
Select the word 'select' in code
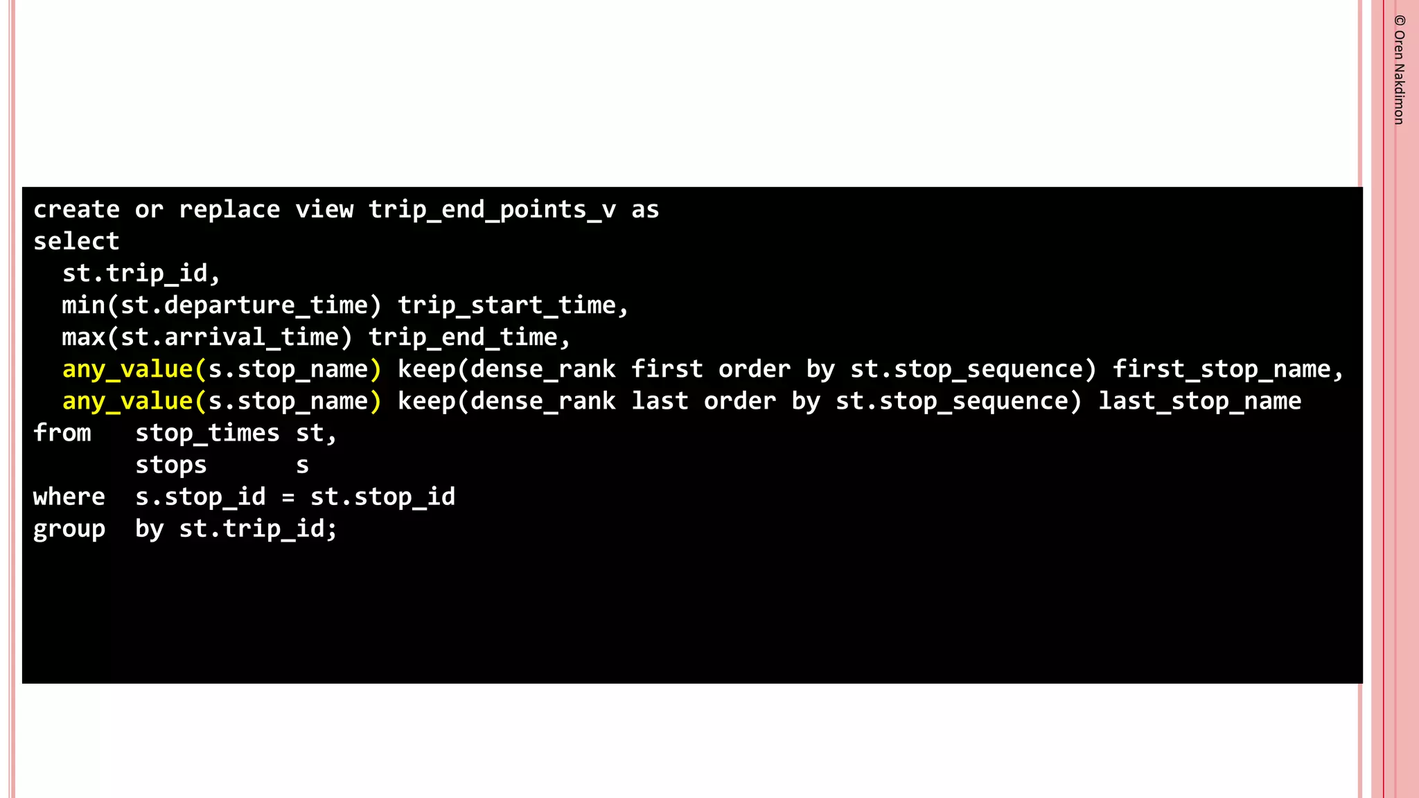pos(76,241)
